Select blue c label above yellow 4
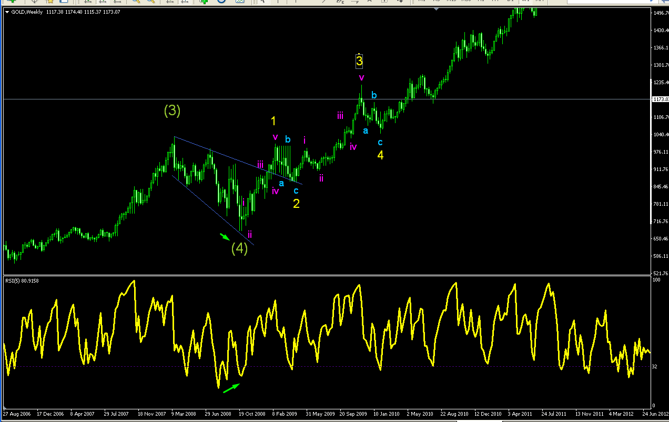This screenshot has width=669, height=422. 380,142
